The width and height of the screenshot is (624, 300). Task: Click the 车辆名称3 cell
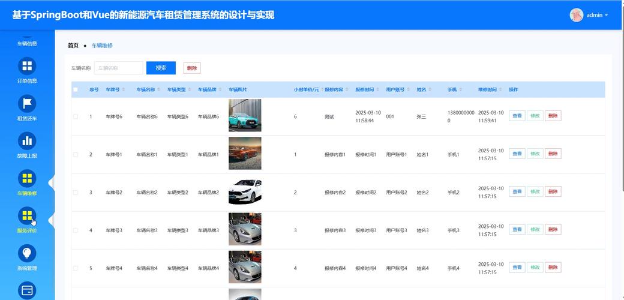pos(147,230)
